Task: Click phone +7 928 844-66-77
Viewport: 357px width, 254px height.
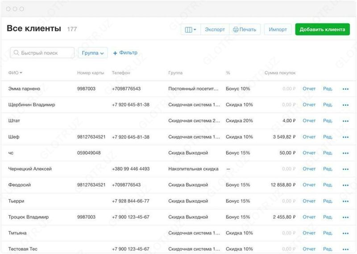Action: [x=130, y=201]
